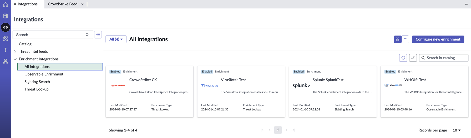This screenshot has height=138, width=471.
Task: Open the WHOIS: Test integration card
Action: click(424, 92)
